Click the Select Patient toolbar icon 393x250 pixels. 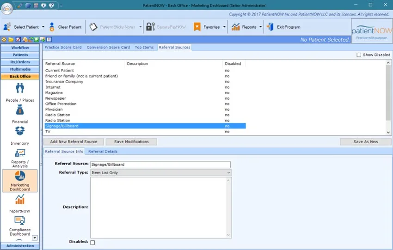(7, 27)
